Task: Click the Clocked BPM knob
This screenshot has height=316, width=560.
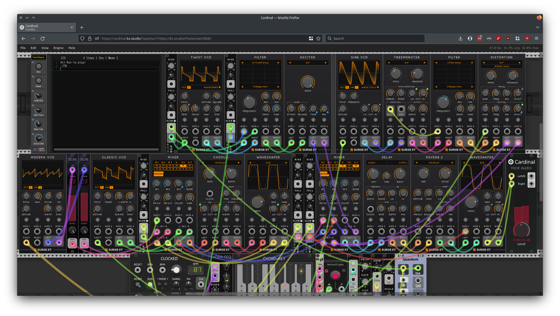Action: [176, 270]
